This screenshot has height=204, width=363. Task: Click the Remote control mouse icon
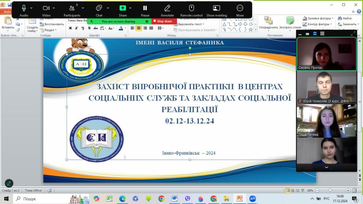click(x=191, y=8)
